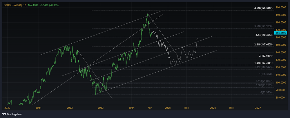
Task: Click the 4.618(196.3112) Fibonacci label
Action: click(263, 8)
